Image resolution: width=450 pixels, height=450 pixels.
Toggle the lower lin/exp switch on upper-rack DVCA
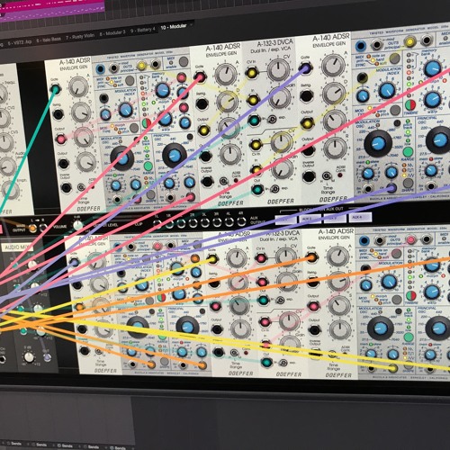tap(274, 189)
